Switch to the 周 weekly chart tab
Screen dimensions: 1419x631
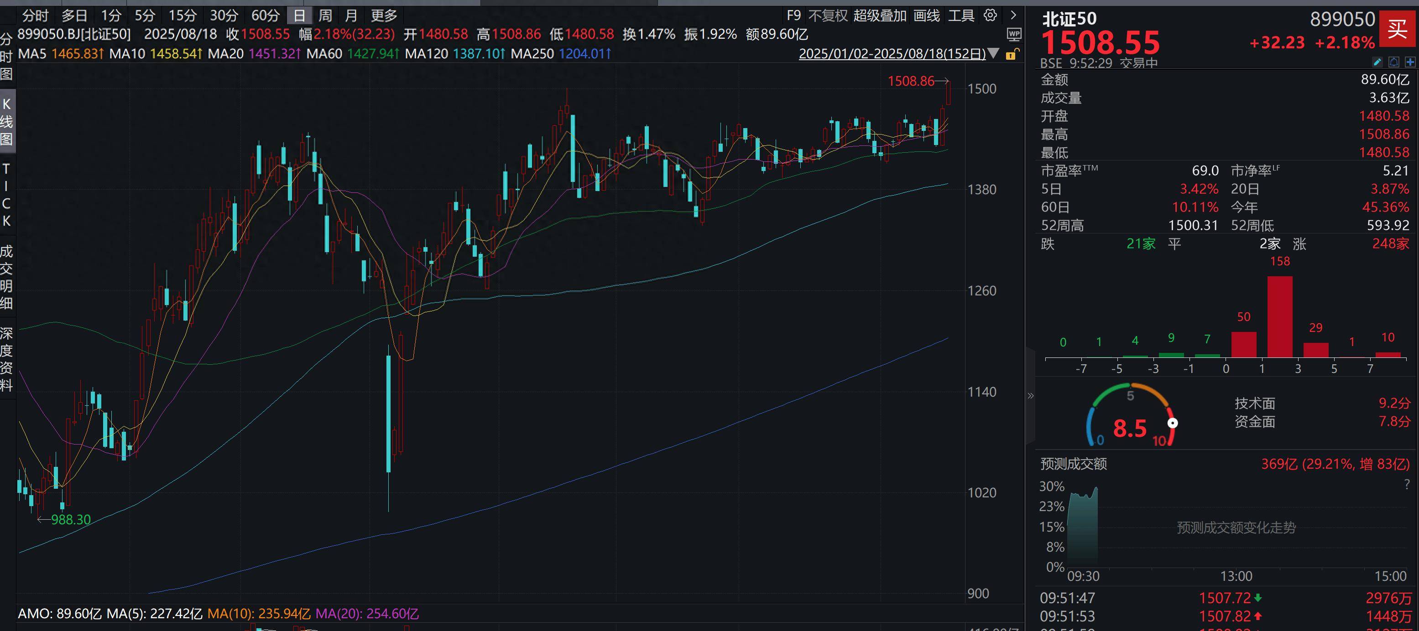pyautogui.click(x=324, y=16)
